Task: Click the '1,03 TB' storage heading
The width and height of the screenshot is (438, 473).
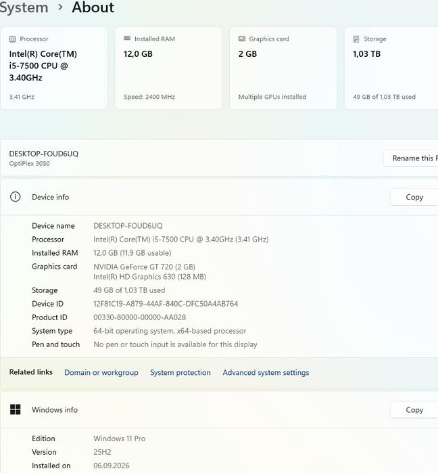Action: pos(366,54)
